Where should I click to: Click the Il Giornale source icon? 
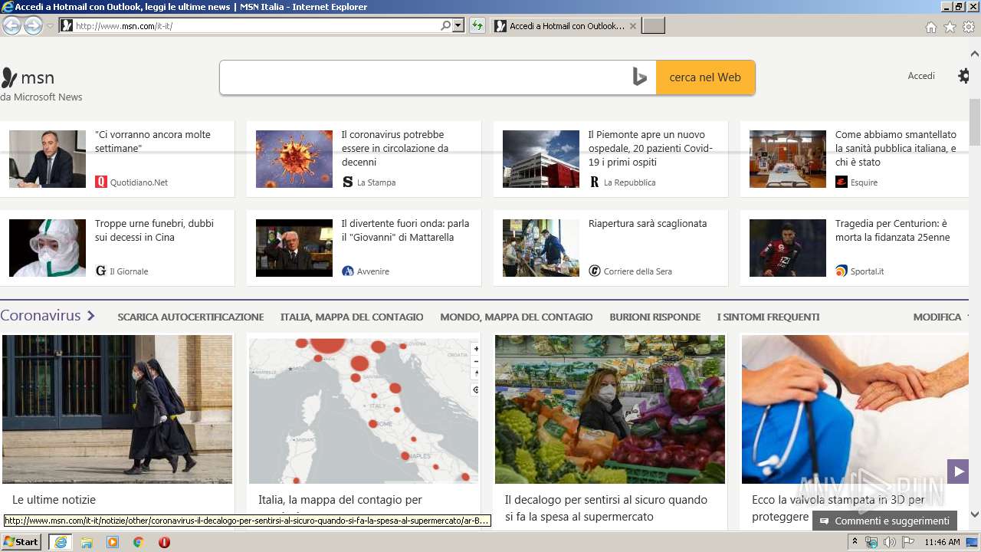[101, 271]
